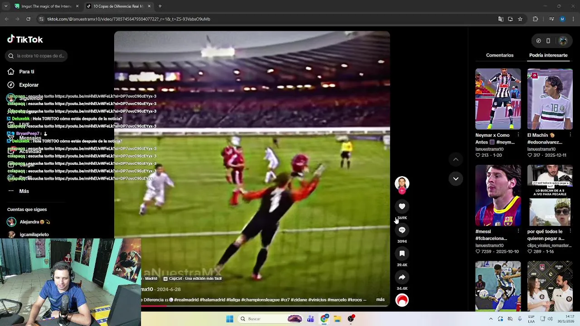Click lanuestramx10 under the Neymar video
The width and height of the screenshot is (580, 326).
click(x=489, y=149)
